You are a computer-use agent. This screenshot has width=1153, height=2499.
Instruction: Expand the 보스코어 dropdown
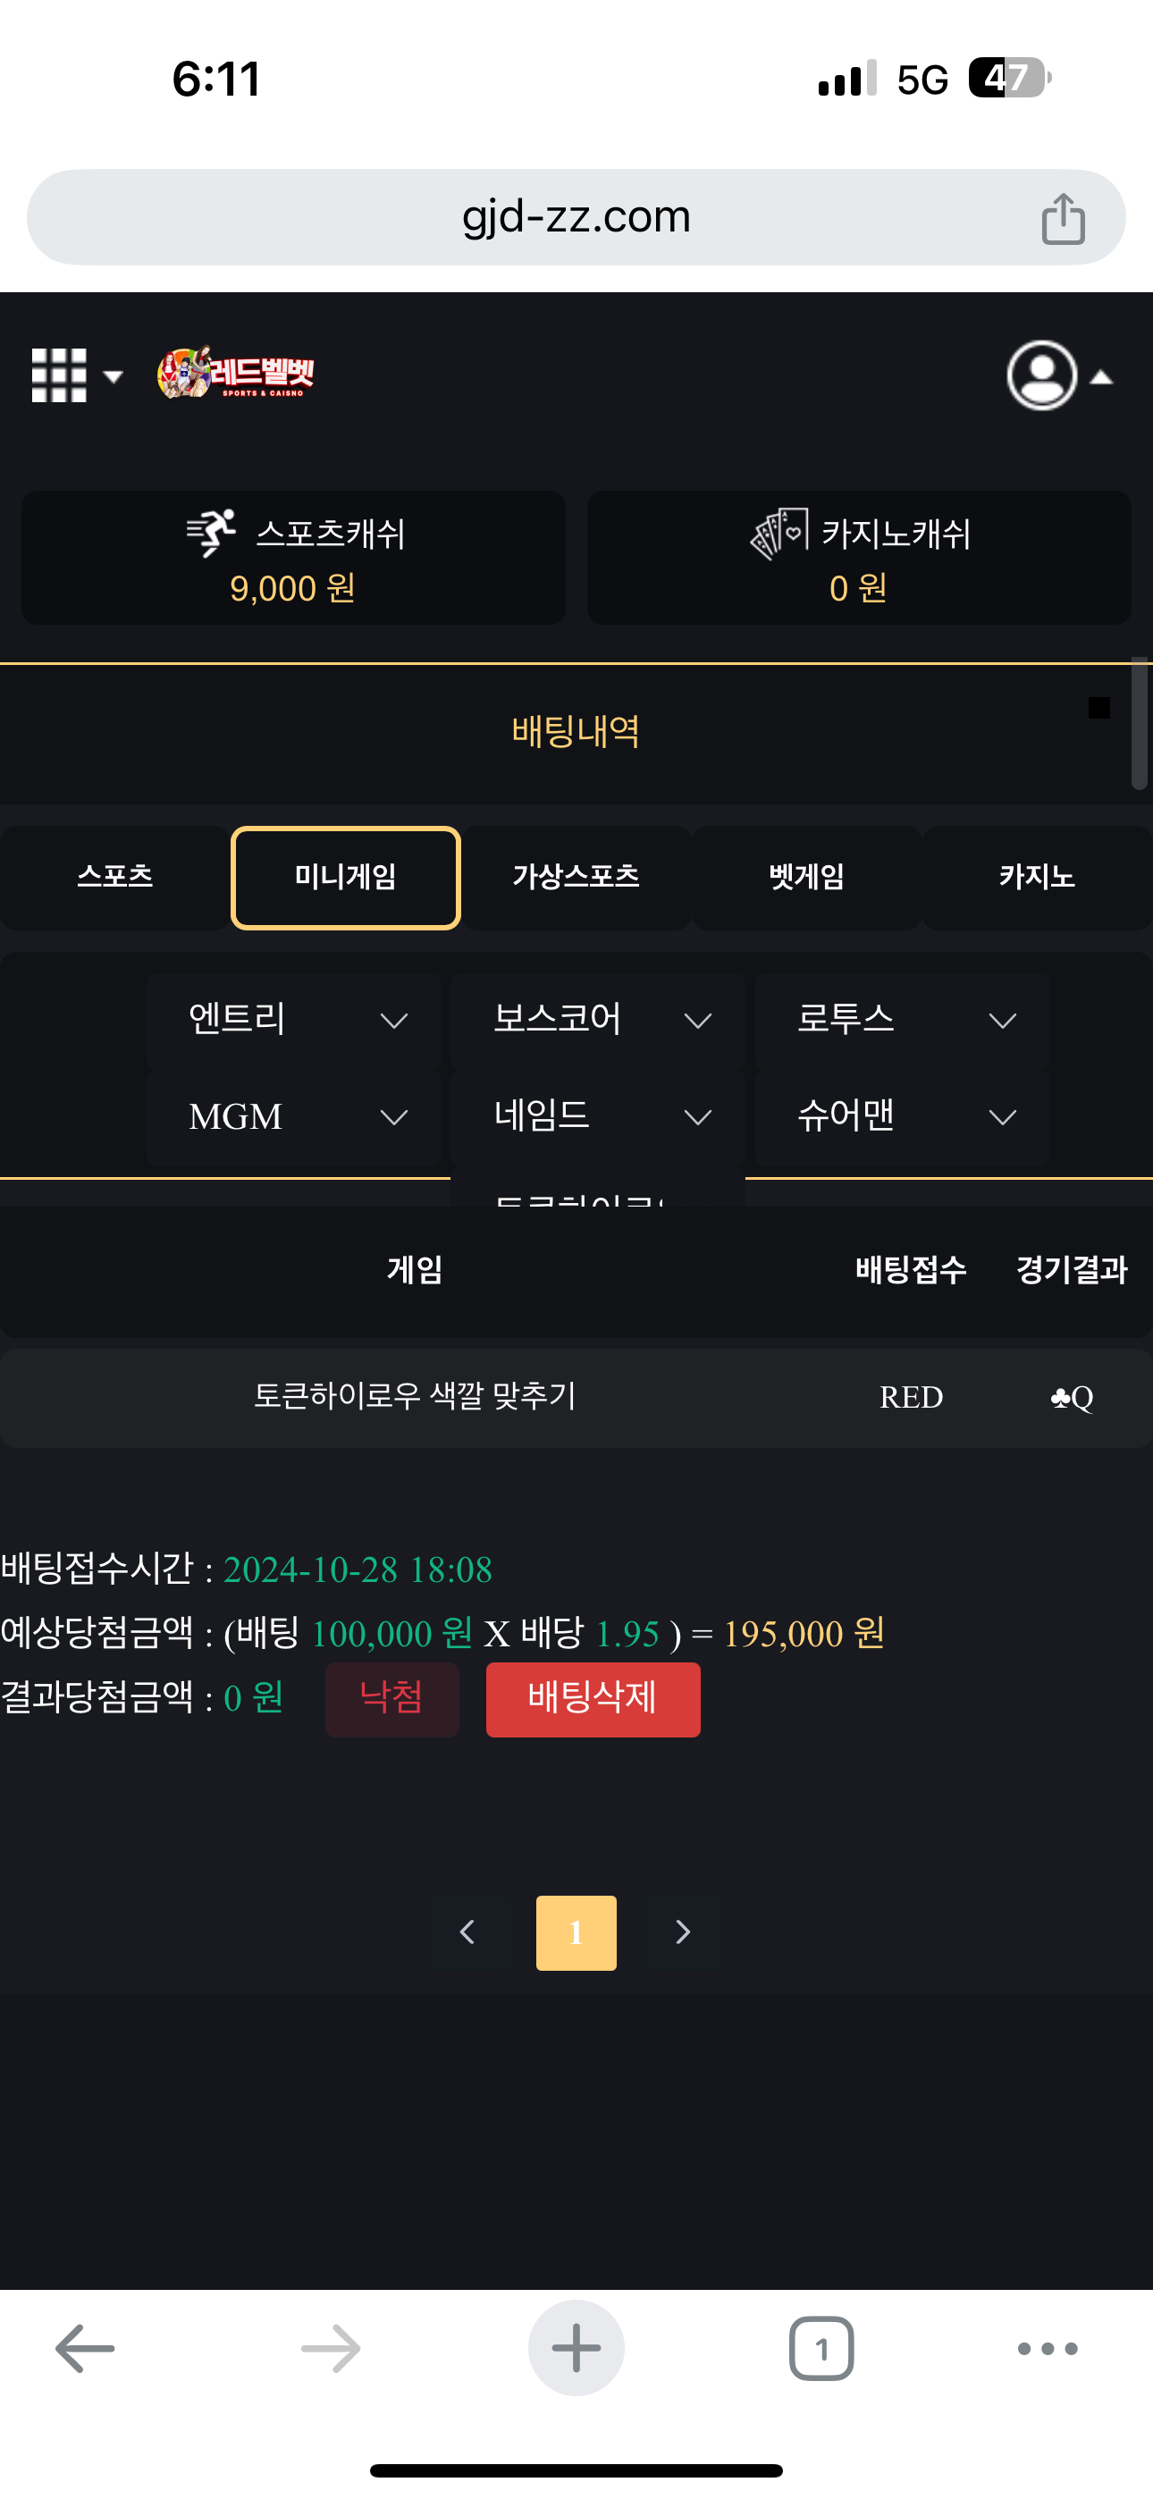[598, 1021]
